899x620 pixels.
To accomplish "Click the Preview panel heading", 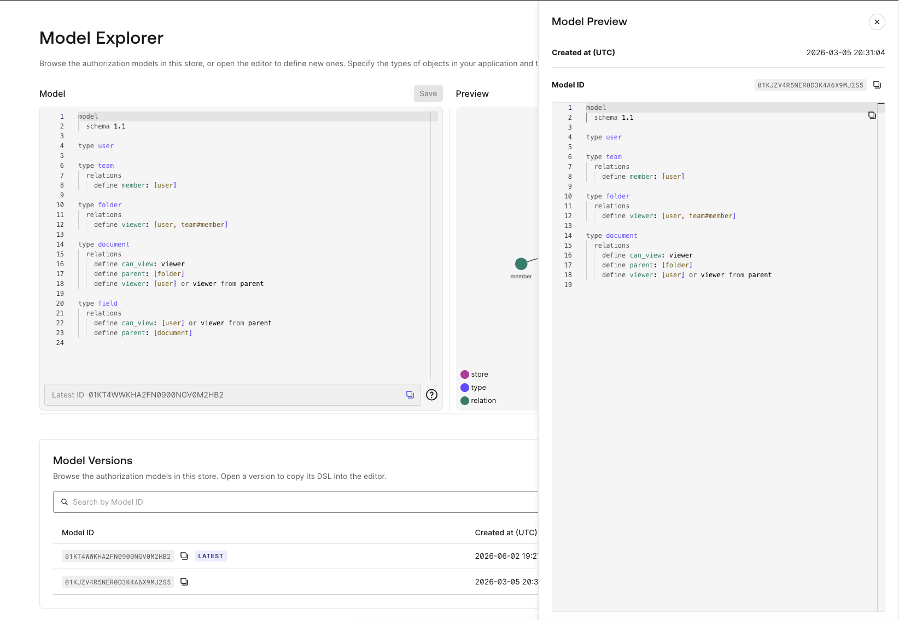I will pos(472,93).
